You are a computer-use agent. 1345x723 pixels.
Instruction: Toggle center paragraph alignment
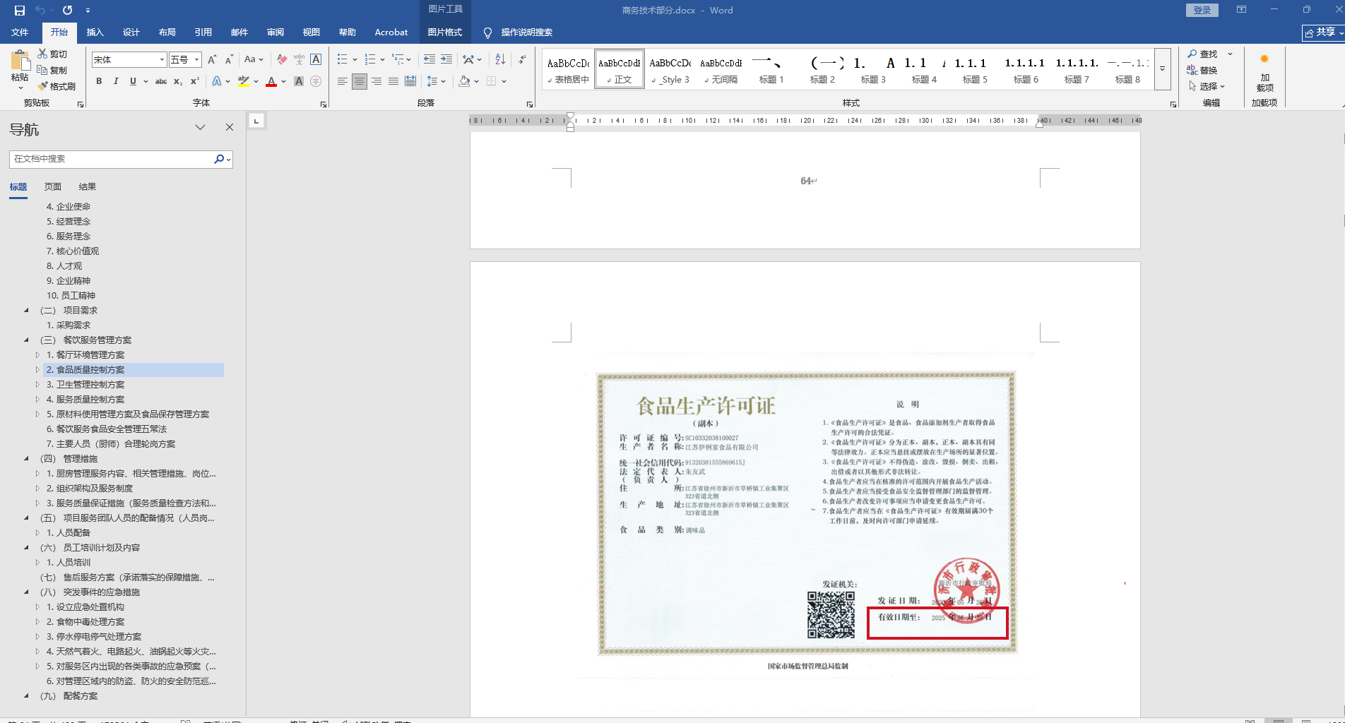[x=360, y=81]
